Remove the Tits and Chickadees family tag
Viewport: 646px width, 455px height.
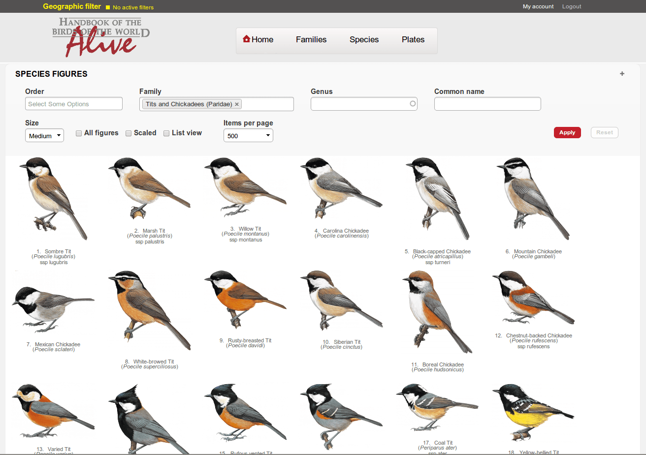click(x=237, y=104)
